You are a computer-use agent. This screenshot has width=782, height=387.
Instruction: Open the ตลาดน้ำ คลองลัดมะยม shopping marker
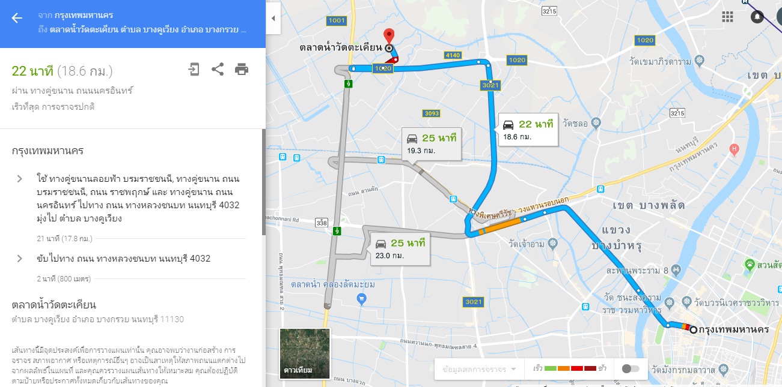(361, 298)
